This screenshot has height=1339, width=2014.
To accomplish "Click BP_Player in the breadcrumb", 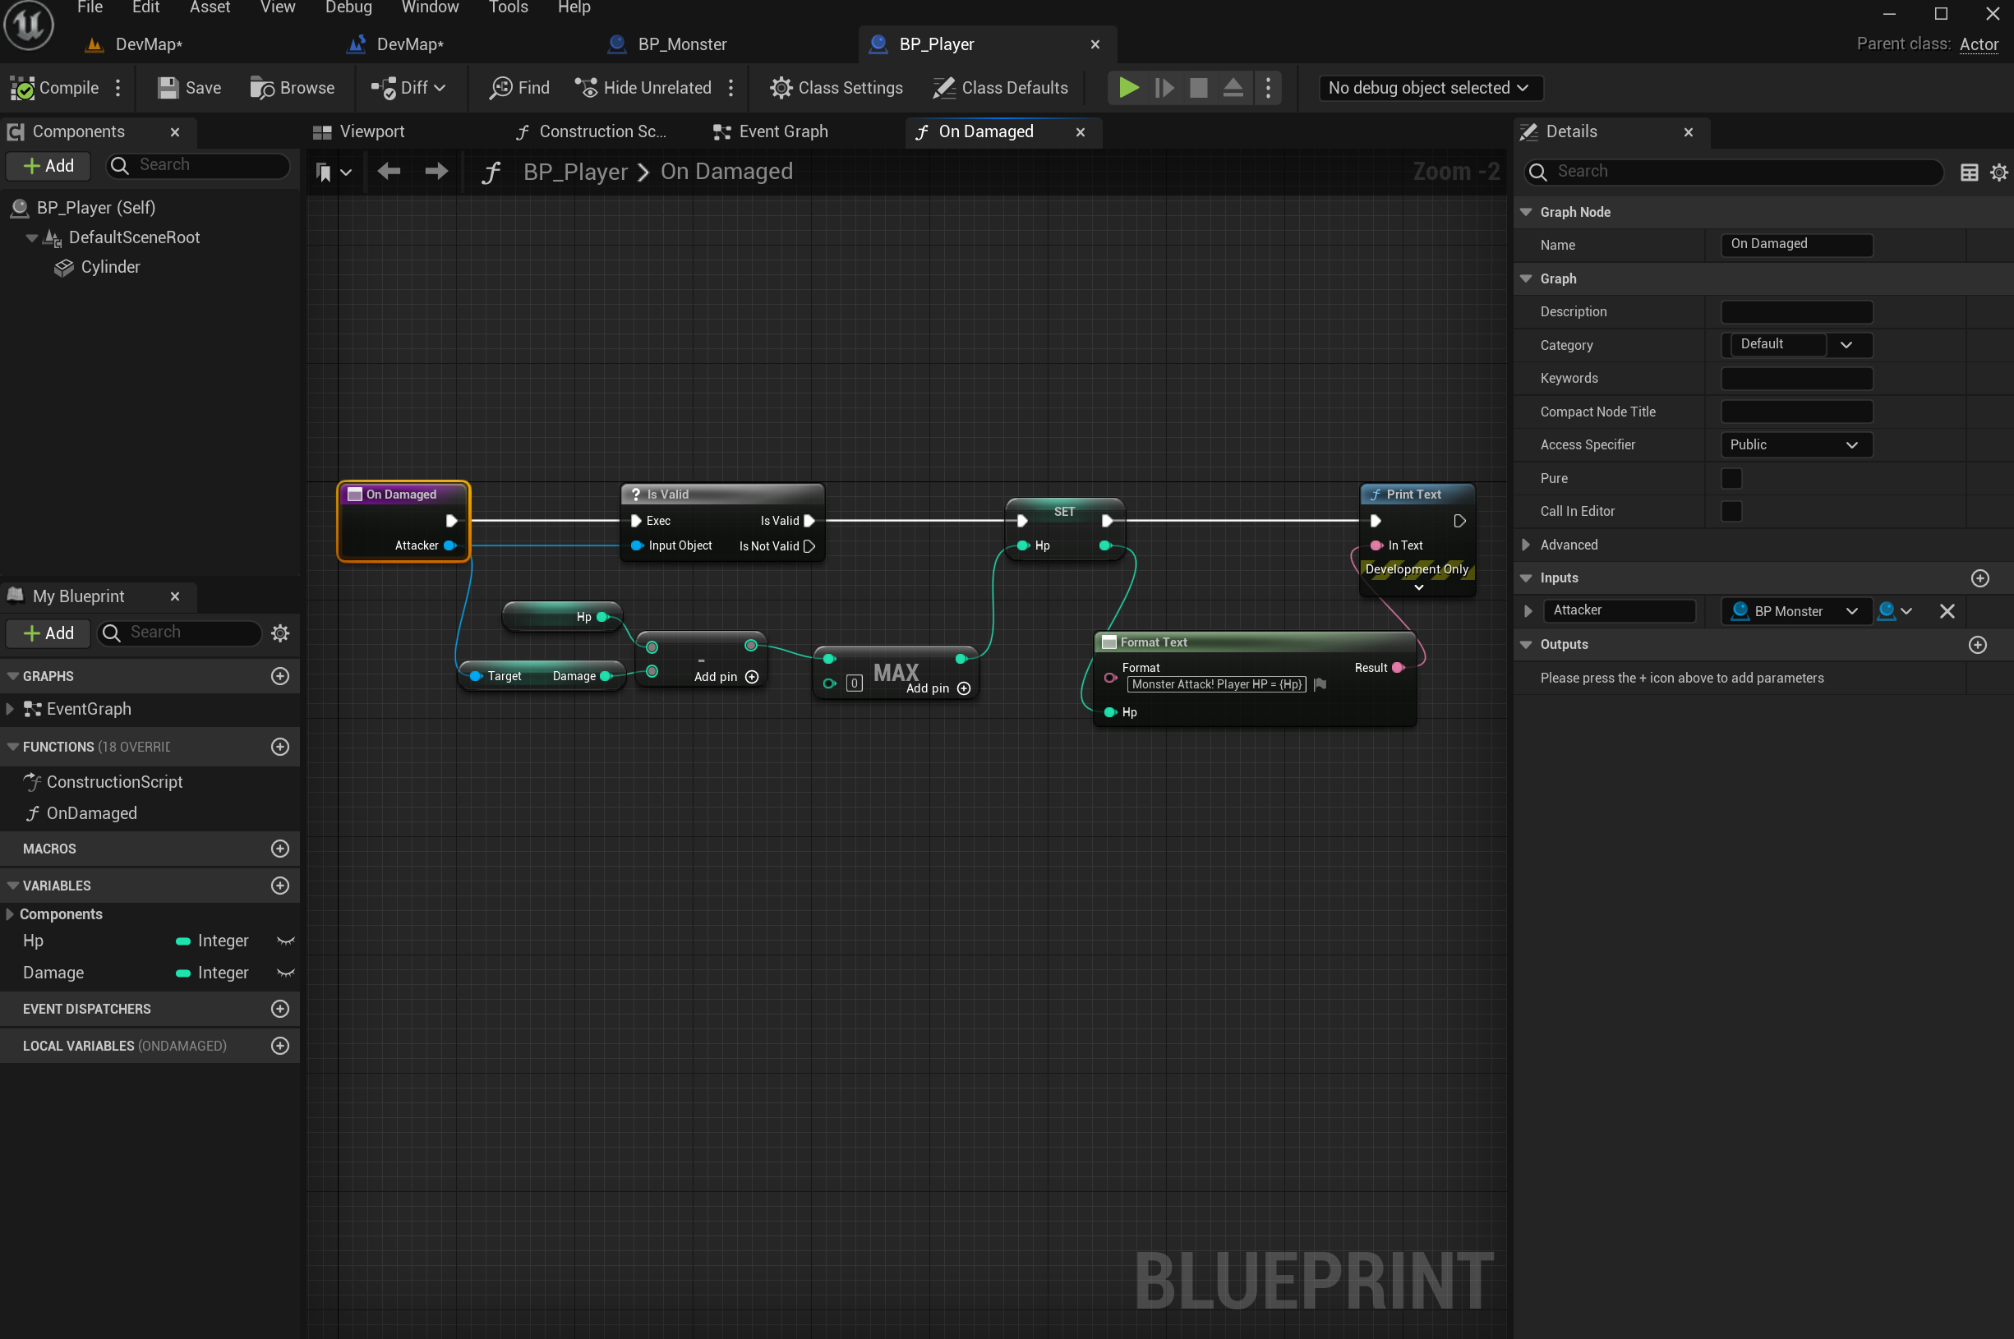I will [x=575, y=172].
